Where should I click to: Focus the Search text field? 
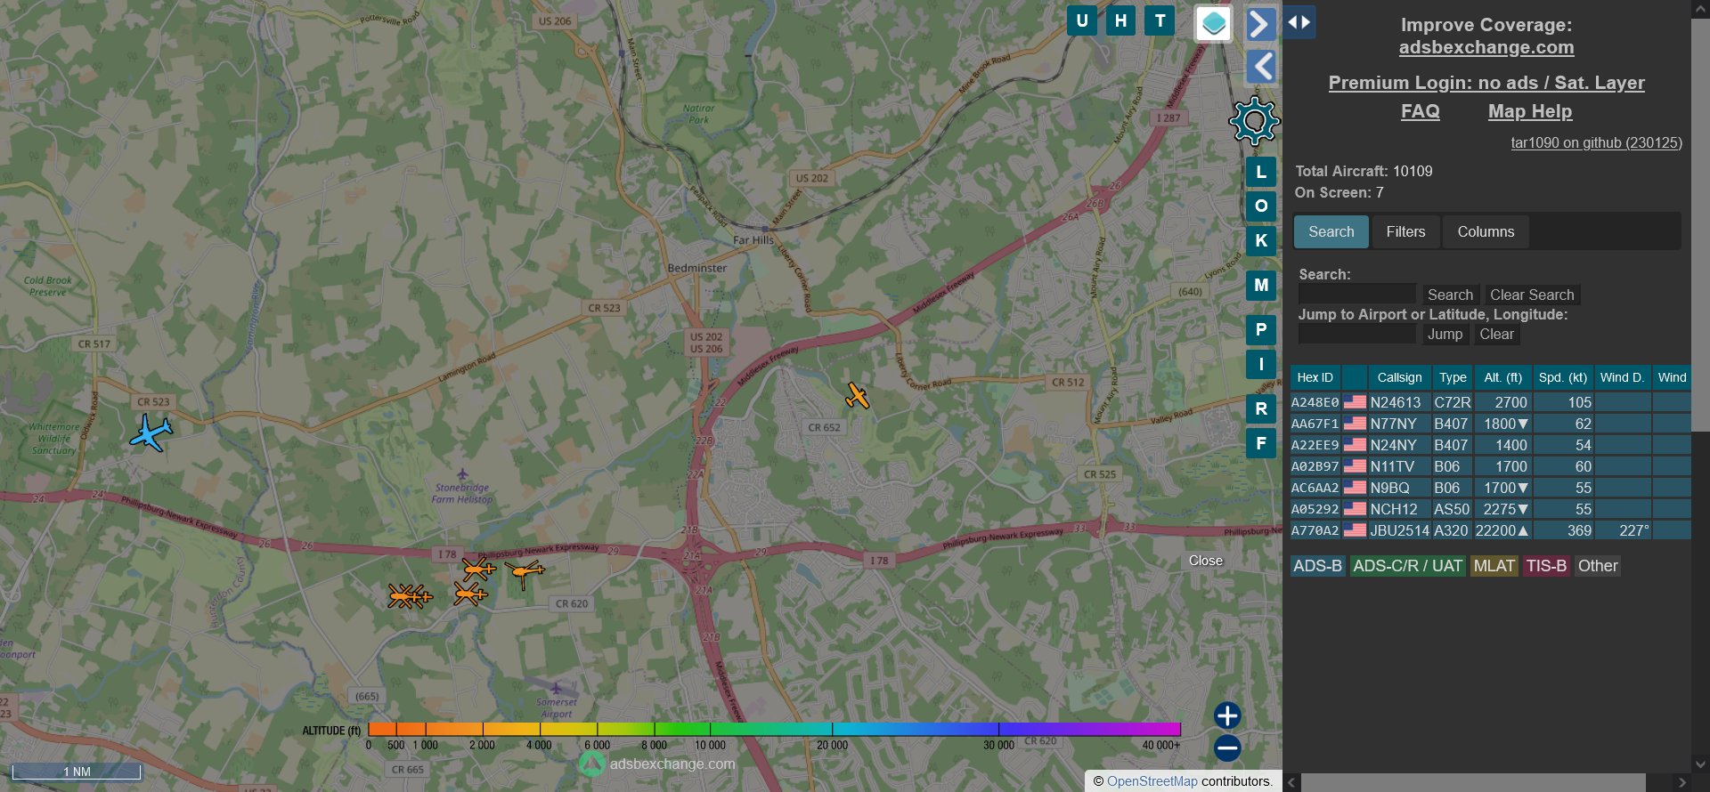tap(1356, 295)
